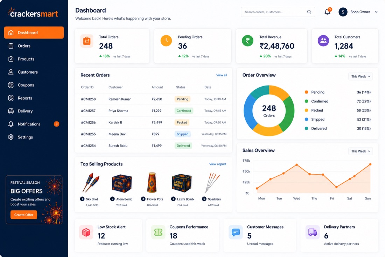The width and height of the screenshot is (385, 257).
Task: Click the Delivery truck icon in sidebar
Action: (x=11, y=111)
